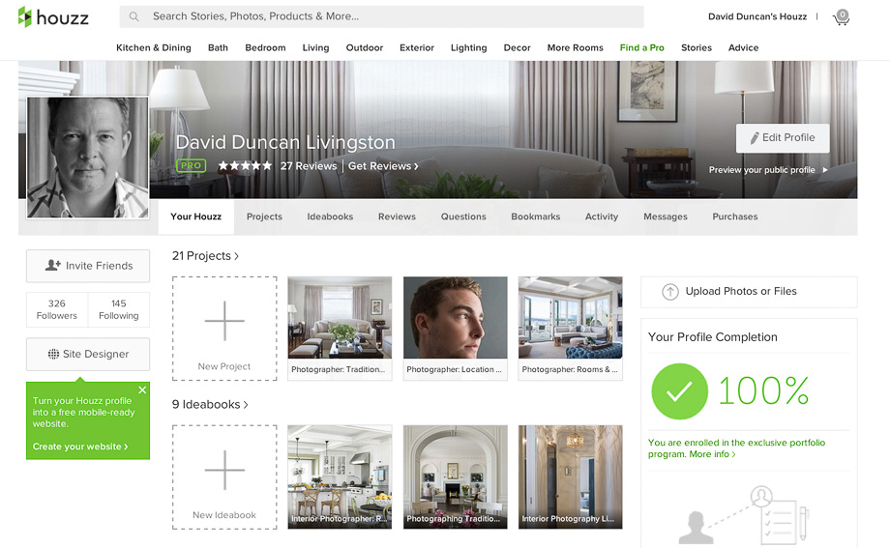Open the Messages tab
The height and width of the screenshot is (548, 890).
coord(666,216)
